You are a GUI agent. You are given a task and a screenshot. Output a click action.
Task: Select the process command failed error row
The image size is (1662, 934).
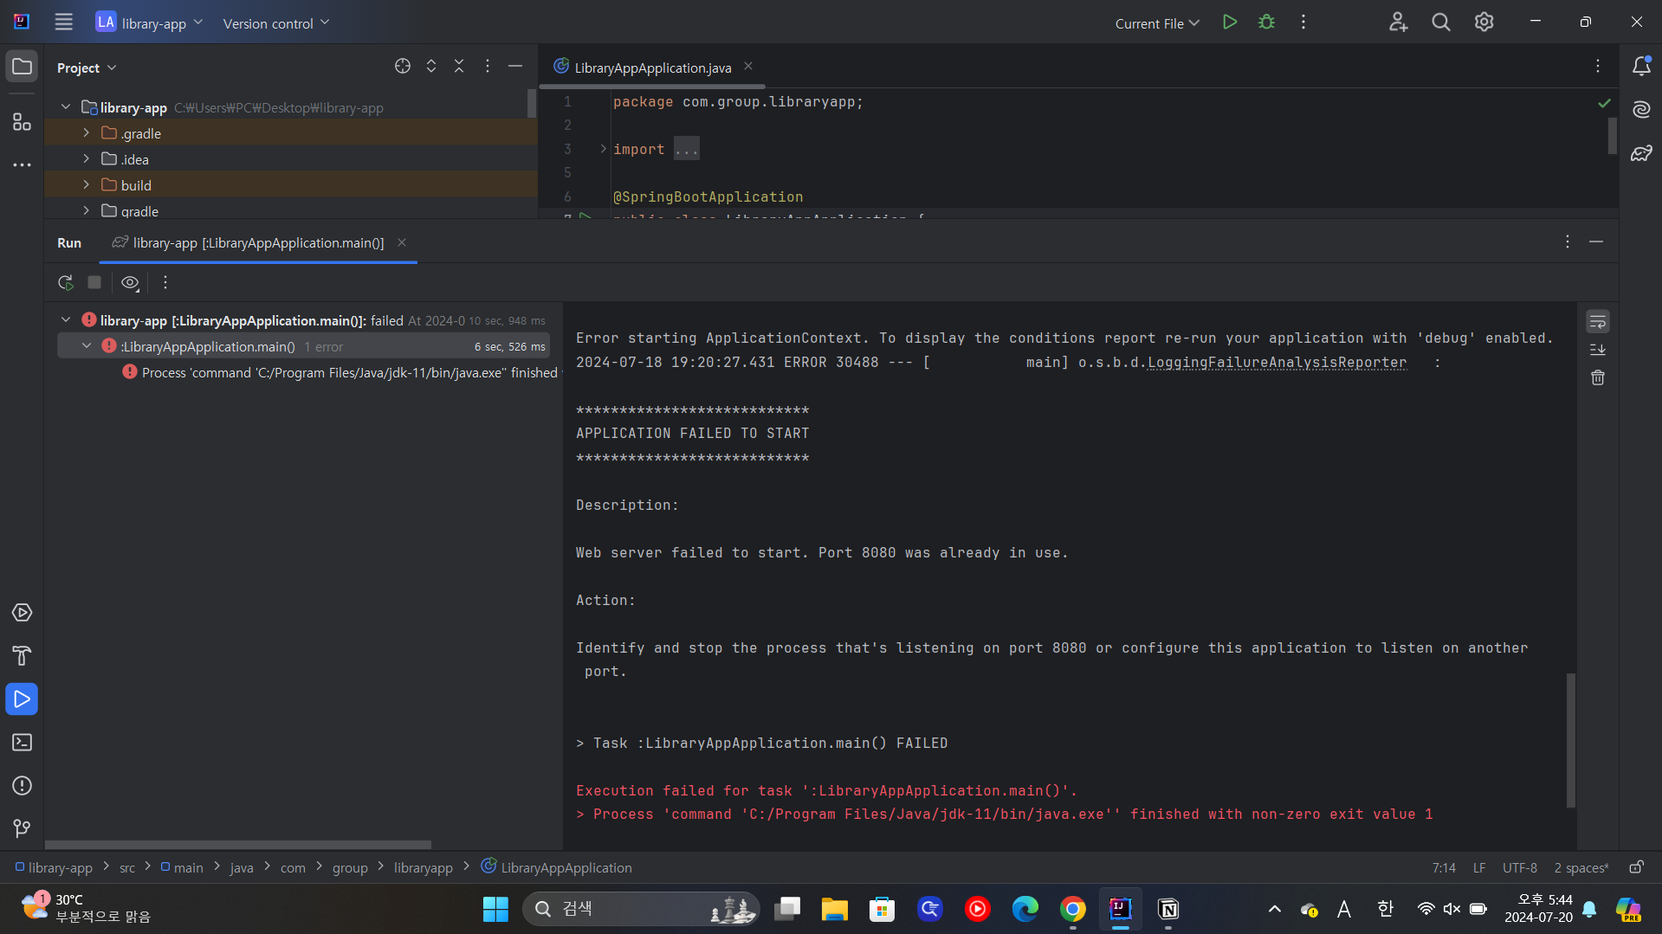click(x=342, y=372)
